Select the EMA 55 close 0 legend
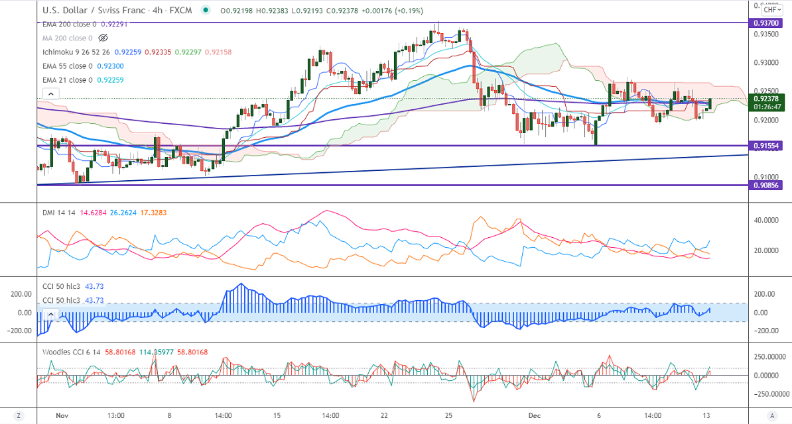Image resolution: width=792 pixels, height=424 pixels. click(67, 66)
